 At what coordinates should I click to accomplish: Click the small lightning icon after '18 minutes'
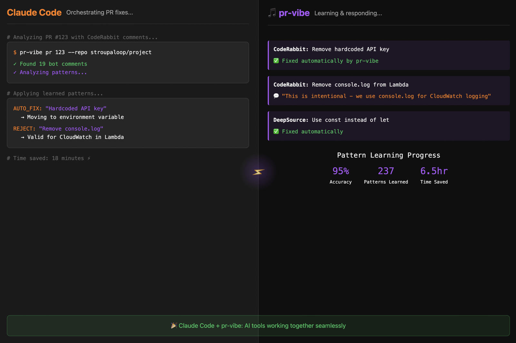[89, 158]
